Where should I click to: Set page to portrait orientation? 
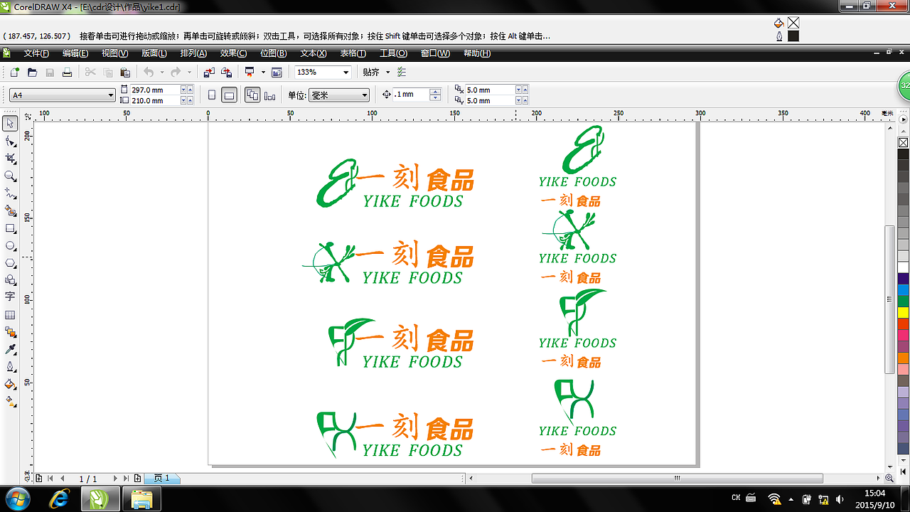click(x=212, y=95)
